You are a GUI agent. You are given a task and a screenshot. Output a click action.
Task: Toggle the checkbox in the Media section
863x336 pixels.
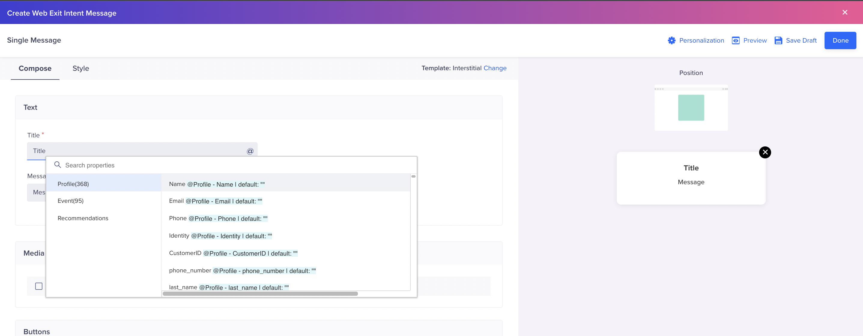[x=39, y=286]
